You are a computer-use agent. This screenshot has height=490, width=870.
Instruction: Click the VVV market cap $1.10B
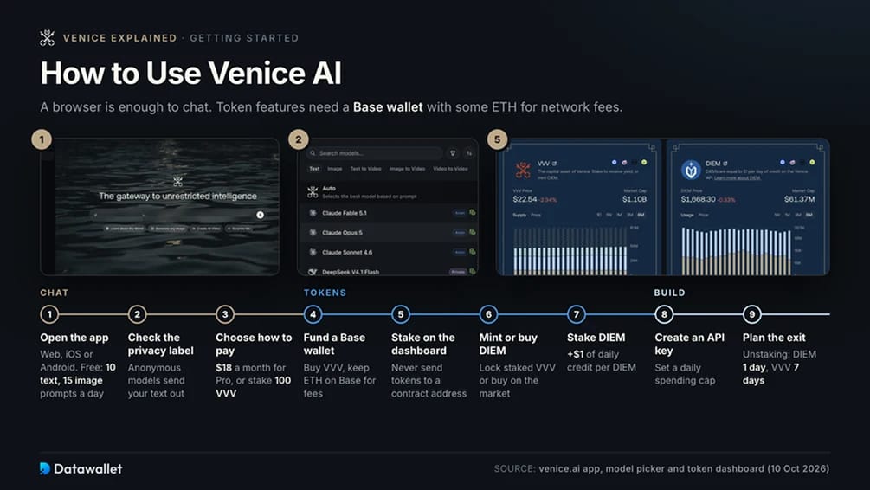[x=635, y=199]
